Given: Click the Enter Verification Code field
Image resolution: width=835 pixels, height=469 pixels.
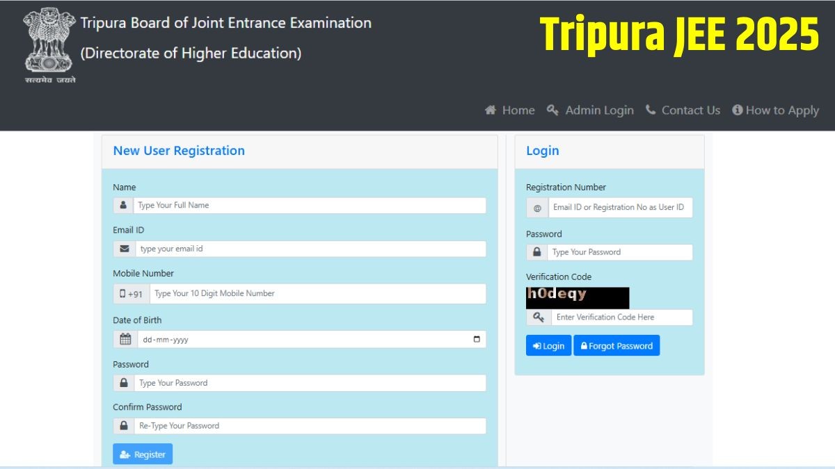Looking at the screenshot, I should (x=621, y=318).
